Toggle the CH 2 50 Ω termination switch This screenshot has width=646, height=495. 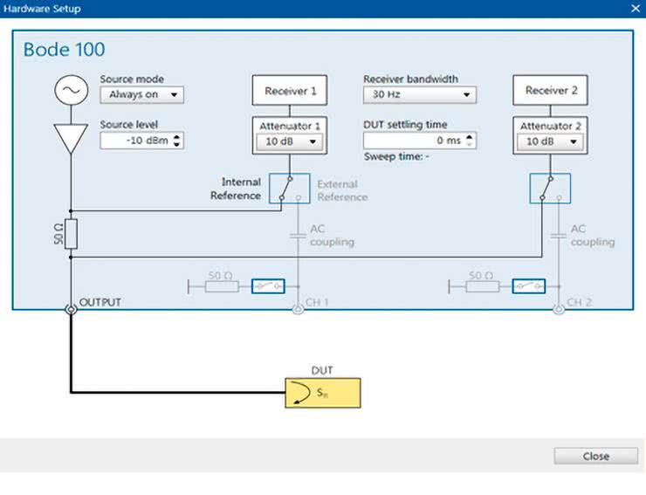coord(528,285)
